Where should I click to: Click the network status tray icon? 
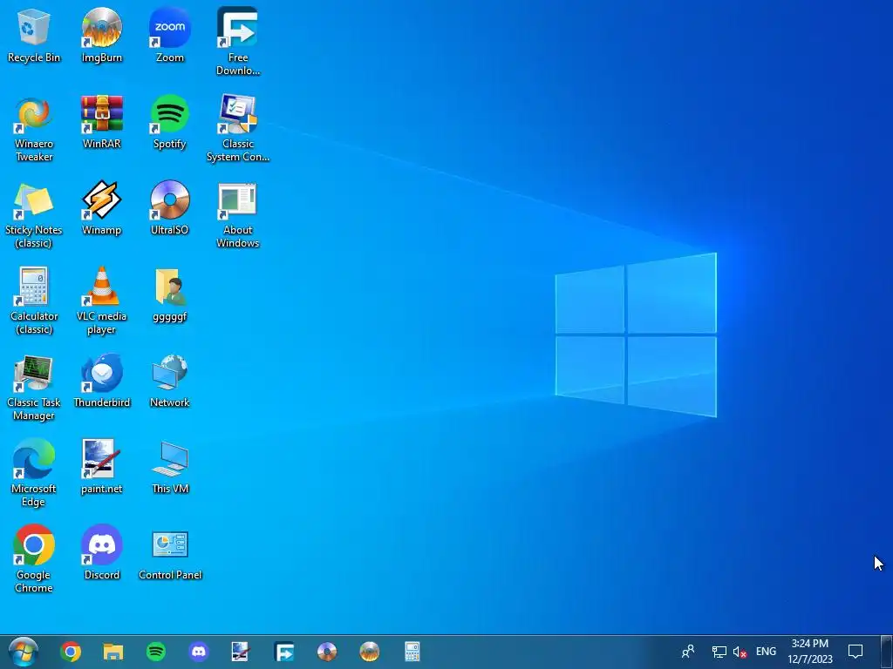(719, 652)
